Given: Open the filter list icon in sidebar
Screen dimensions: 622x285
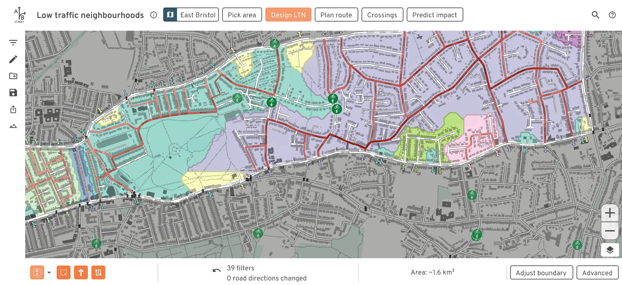Looking at the screenshot, I should (13, 42).
